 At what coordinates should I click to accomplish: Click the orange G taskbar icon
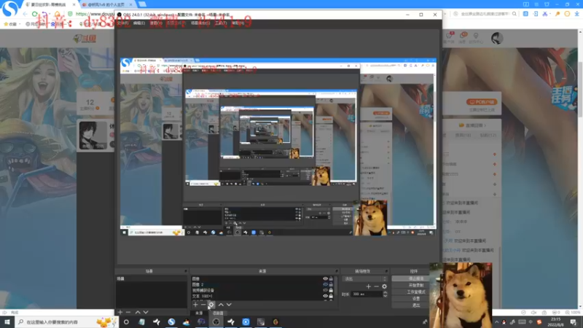(x=275, y=322)
